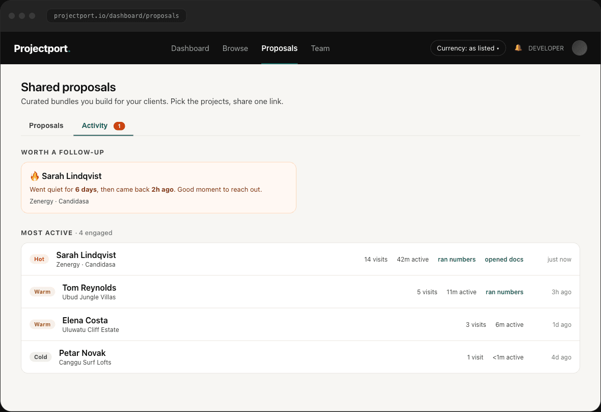Open the Sarah Lindqvist follow-up card
This screenshot has width=601, height=412.
[x=159, y=188]
